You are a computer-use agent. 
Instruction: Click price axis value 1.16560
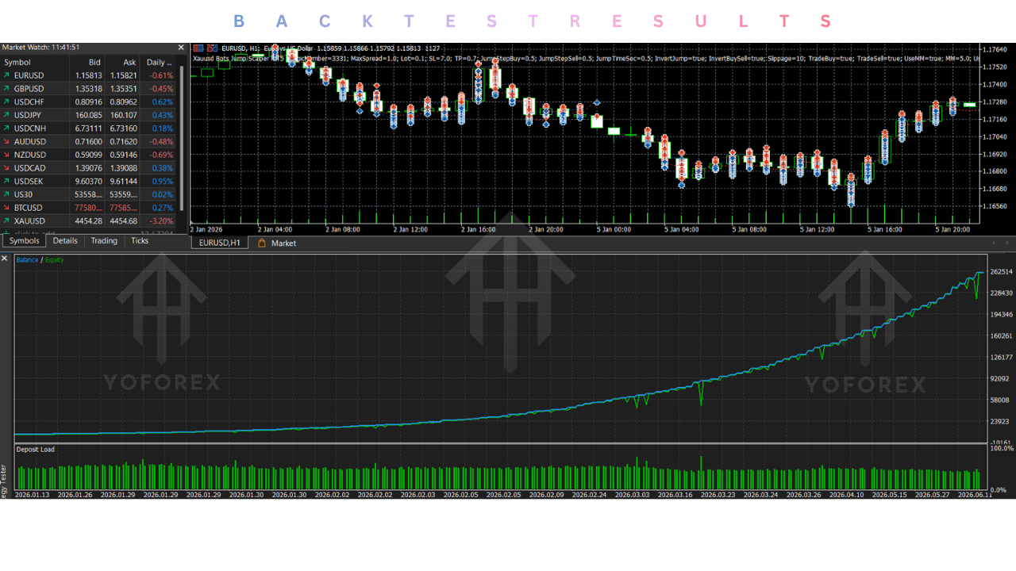[x=995, y=206]
